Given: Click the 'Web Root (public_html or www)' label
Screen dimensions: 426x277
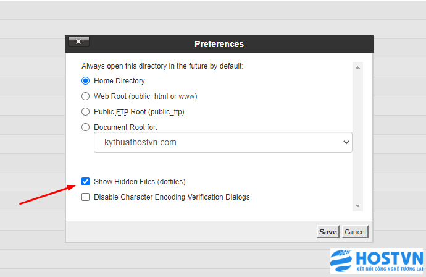Looking at the screenshot, I should click(x=145, y=96).
